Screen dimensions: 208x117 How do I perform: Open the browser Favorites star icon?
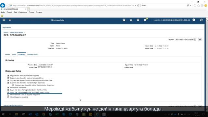[x=199, y=6]
